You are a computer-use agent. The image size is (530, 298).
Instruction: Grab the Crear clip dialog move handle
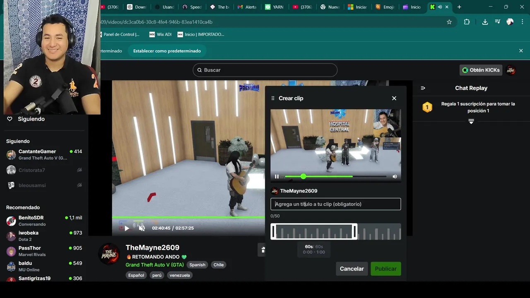(273, 98)
